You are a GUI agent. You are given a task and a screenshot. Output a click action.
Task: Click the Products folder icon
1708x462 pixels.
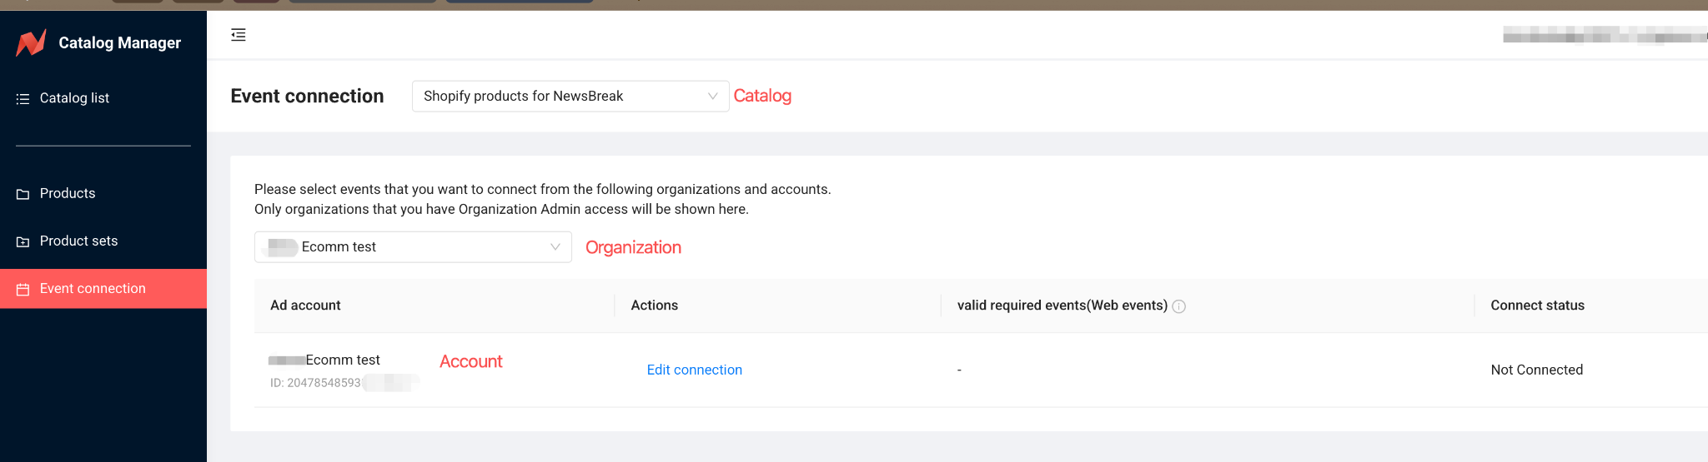(x=23, y=194)
